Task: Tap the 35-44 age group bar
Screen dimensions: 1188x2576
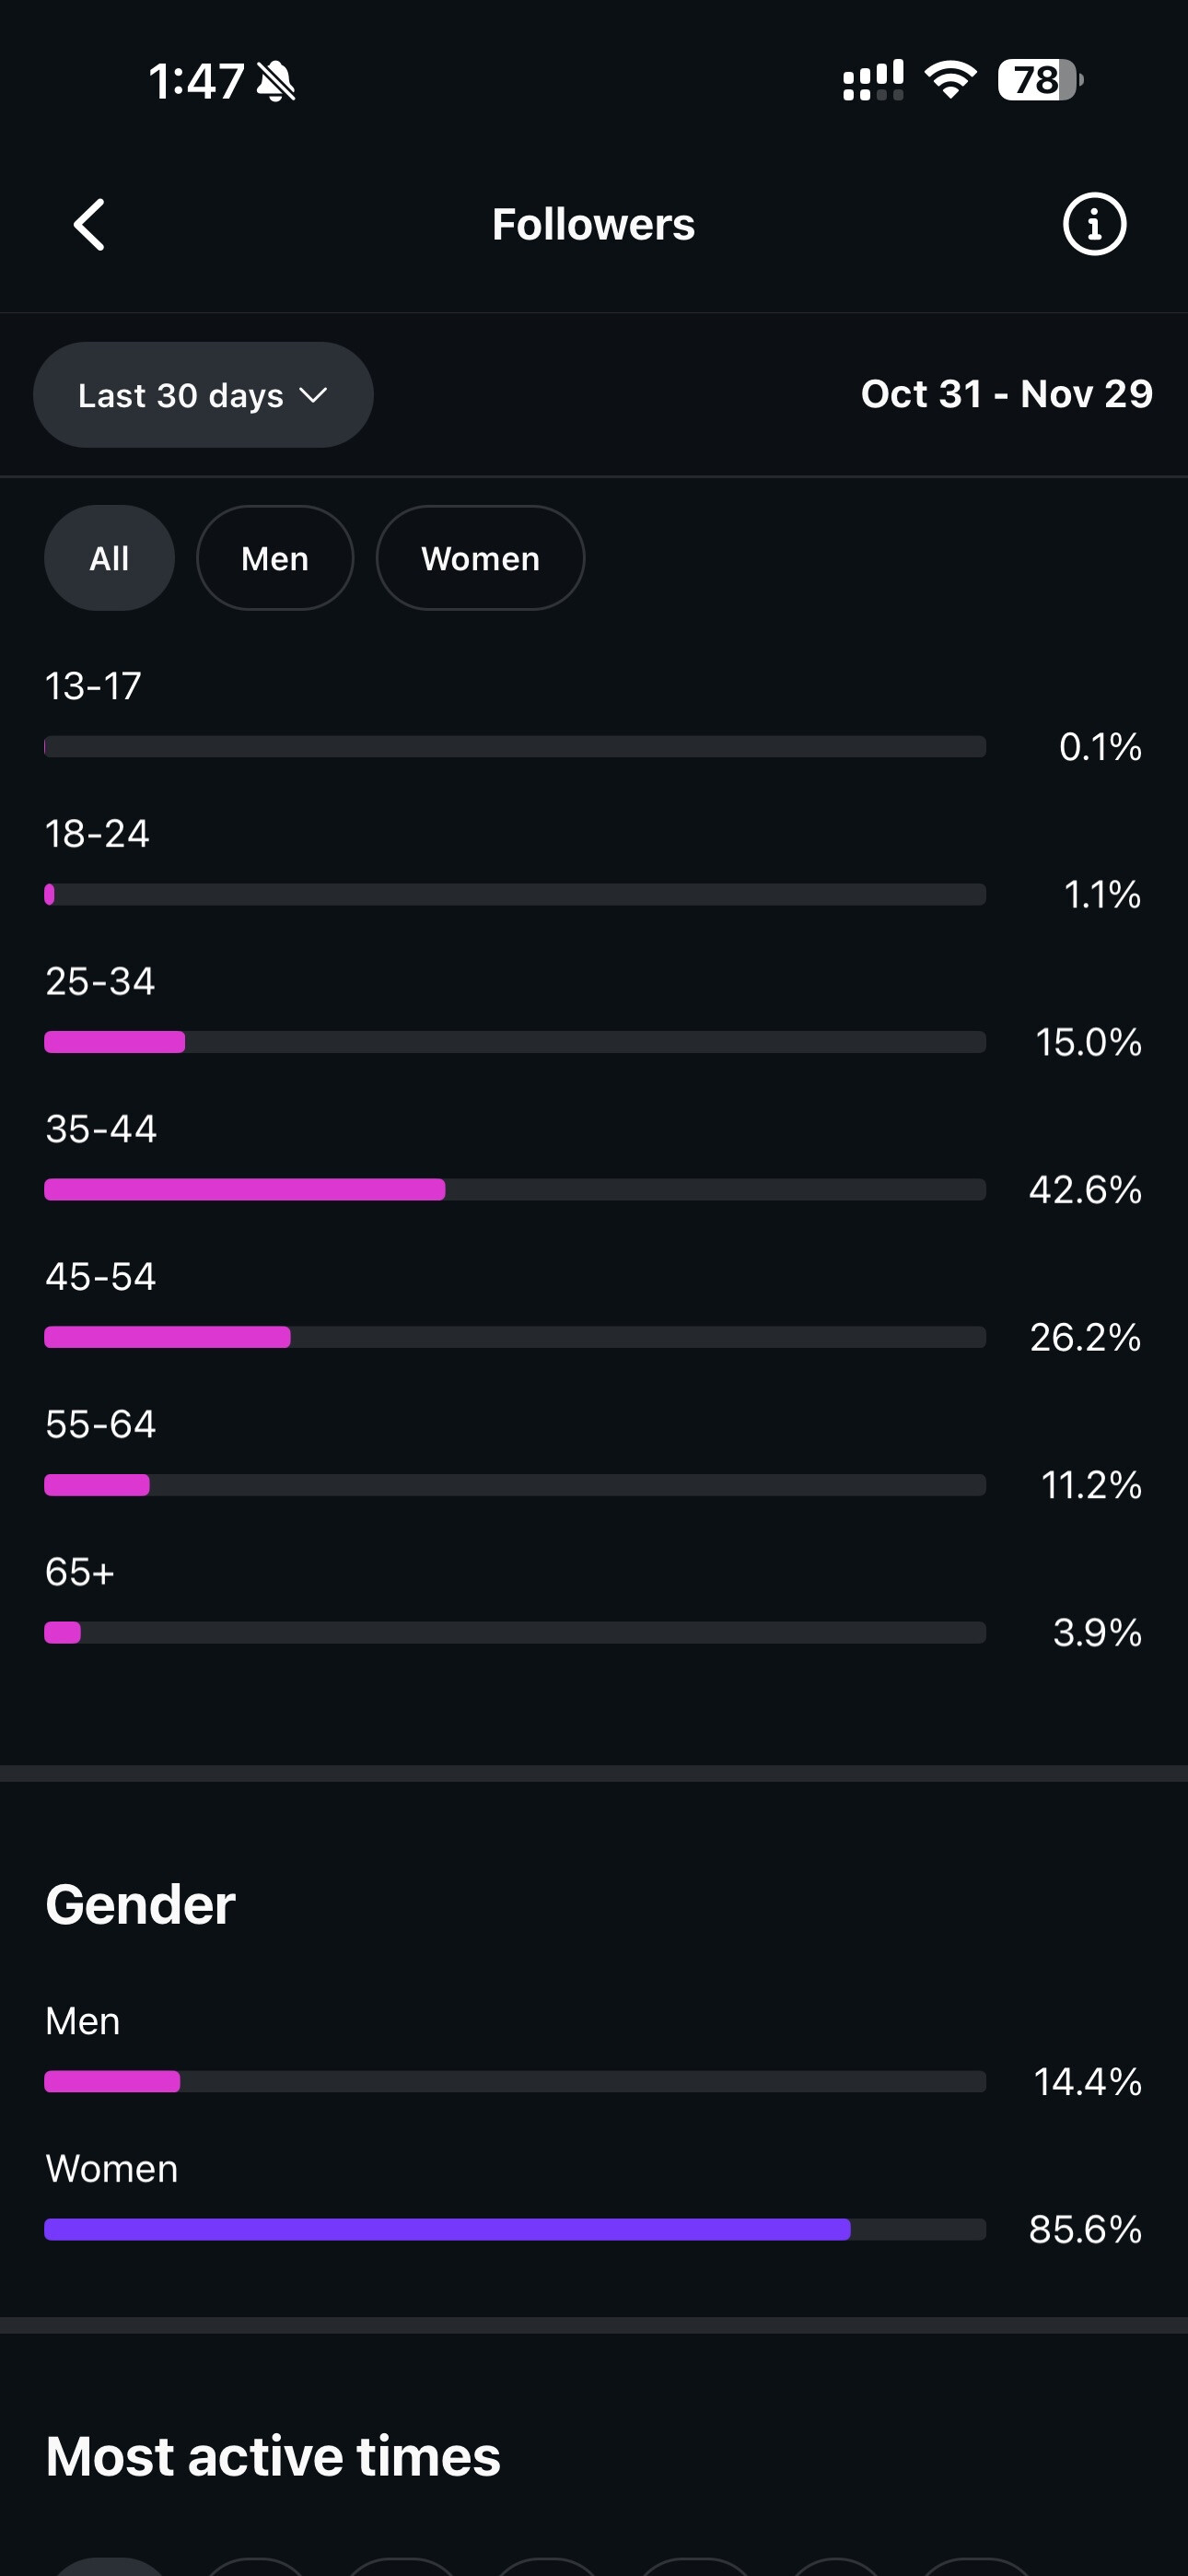Action: [515, 1189]
